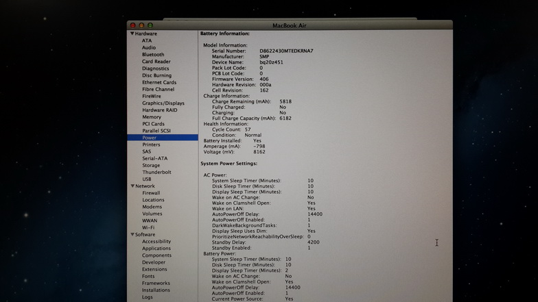Show Memory information
The height and width of the screenshot is (302, 538).
(x=152, y=117)
